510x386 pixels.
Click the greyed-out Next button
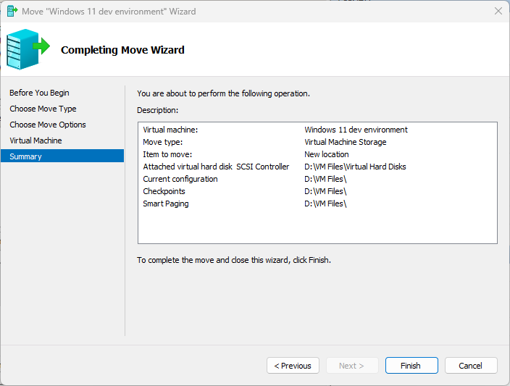pyautogui.click(x=352, y=366)
